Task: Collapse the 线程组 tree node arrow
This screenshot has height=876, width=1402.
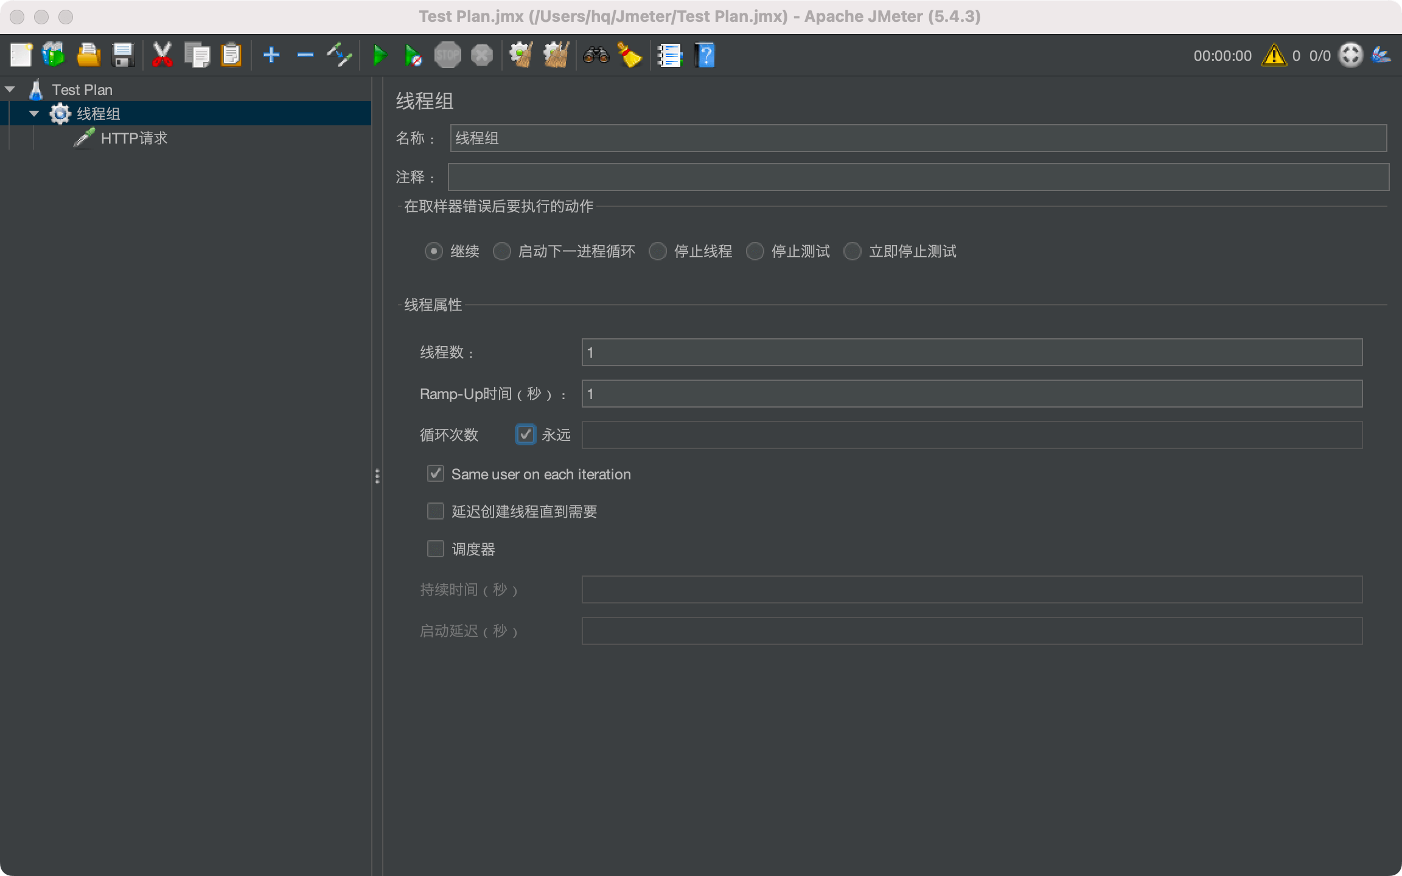Action: 34,114
